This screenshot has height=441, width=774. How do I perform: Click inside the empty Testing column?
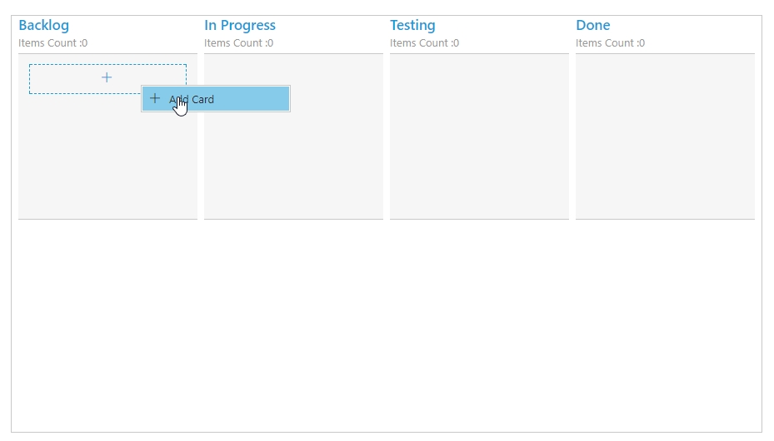479,137
